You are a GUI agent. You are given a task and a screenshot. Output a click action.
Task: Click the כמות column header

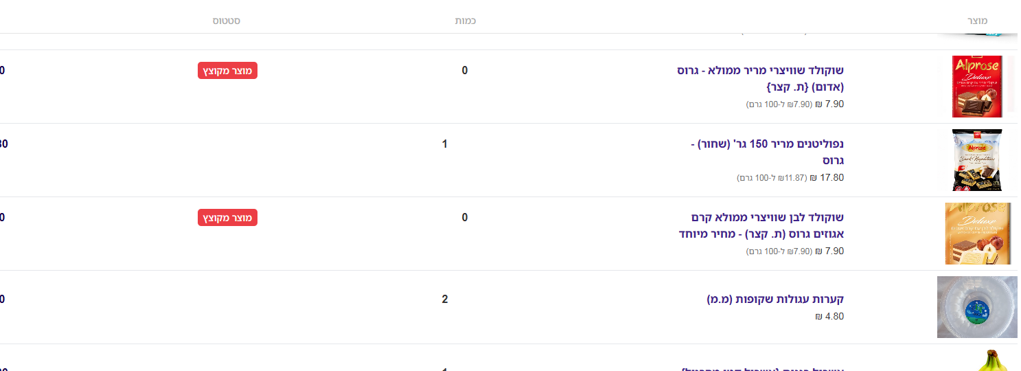[x=466, y=21]
